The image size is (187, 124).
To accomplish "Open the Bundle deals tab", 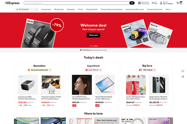I will (x=46, y=9).
